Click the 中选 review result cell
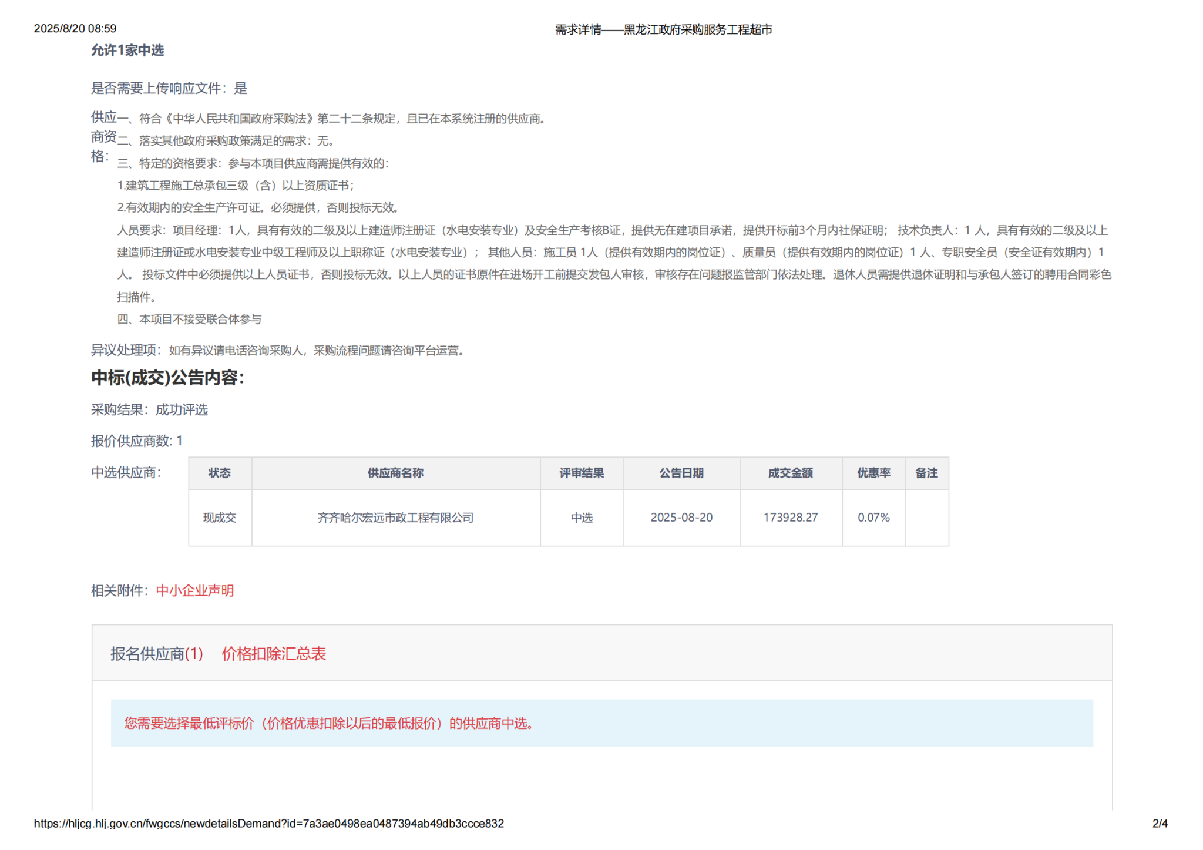Screen dimensions: 1203x850 (582, 518)
